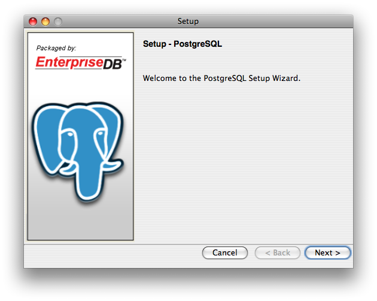Click the PostgreSQL Setup Wizard welcome message

pyautogui.click(x=221, y=78)
